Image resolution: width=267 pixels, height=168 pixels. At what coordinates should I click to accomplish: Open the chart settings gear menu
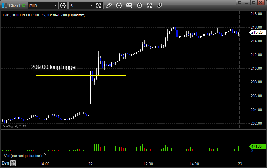point(63,6)
